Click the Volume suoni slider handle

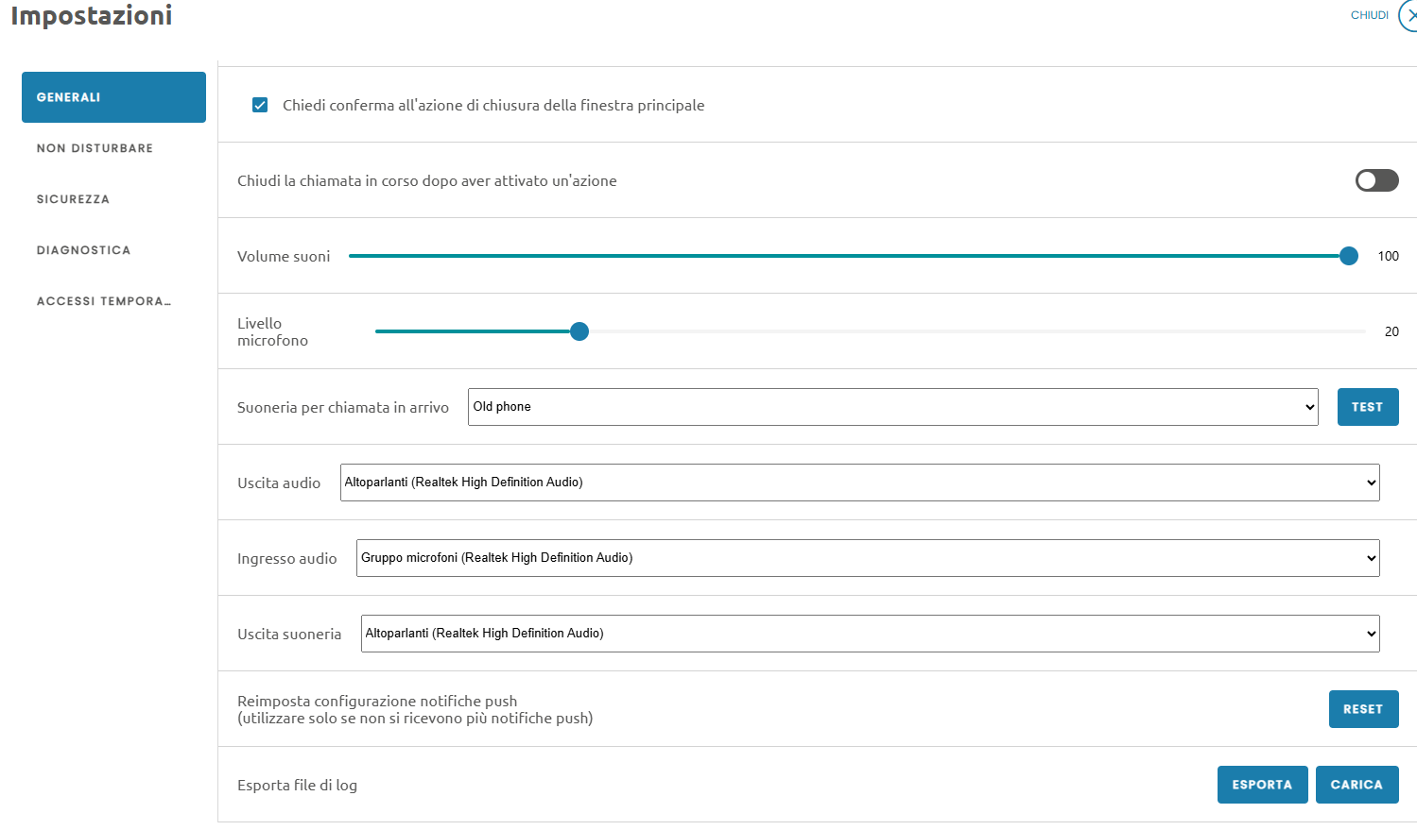pyautogui.click(x=1349, y=256)
